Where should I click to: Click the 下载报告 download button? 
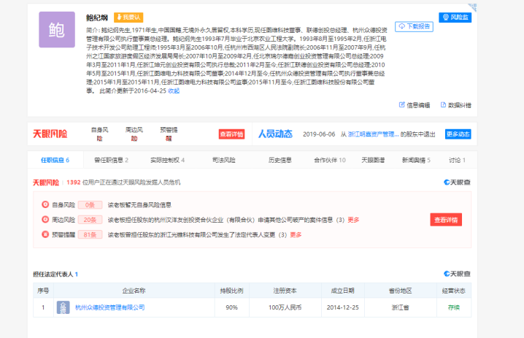point(414,26)
